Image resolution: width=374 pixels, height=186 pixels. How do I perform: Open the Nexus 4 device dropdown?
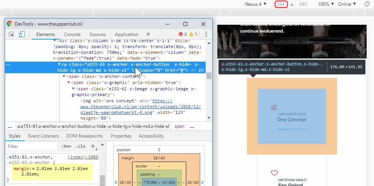click(255, 4)
